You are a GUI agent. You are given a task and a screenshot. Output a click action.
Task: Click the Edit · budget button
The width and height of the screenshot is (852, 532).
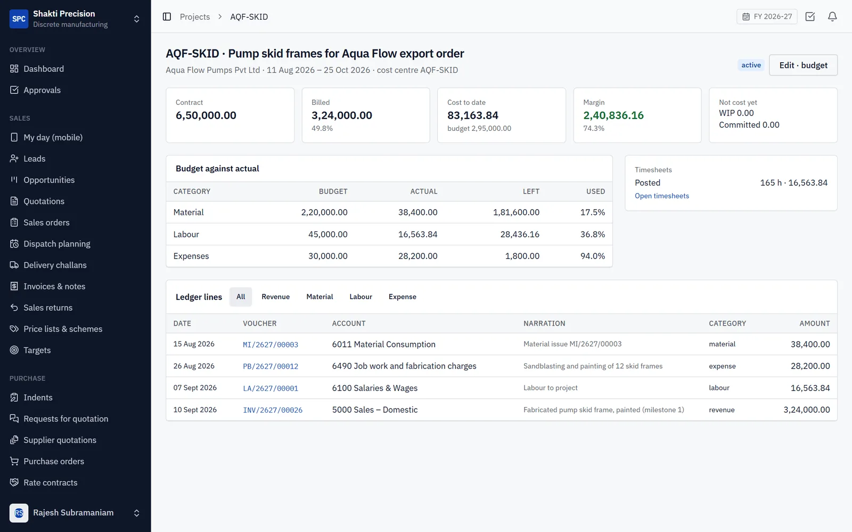tap(803, 65)
